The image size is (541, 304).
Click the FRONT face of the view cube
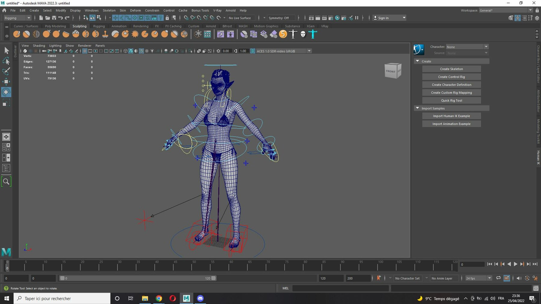click(390, 71)
